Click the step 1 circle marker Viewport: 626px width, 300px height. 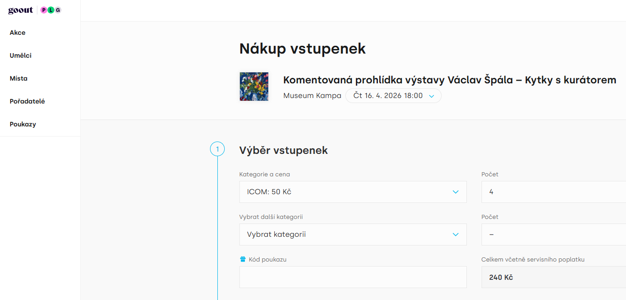tap(217, 149)
